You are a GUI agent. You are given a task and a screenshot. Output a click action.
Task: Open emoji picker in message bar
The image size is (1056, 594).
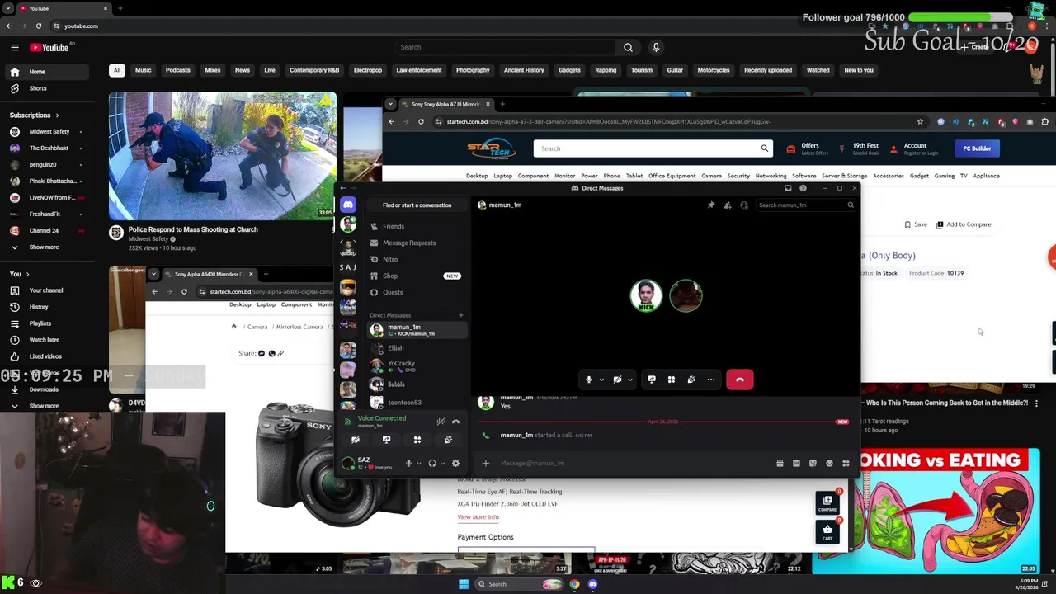829,463
